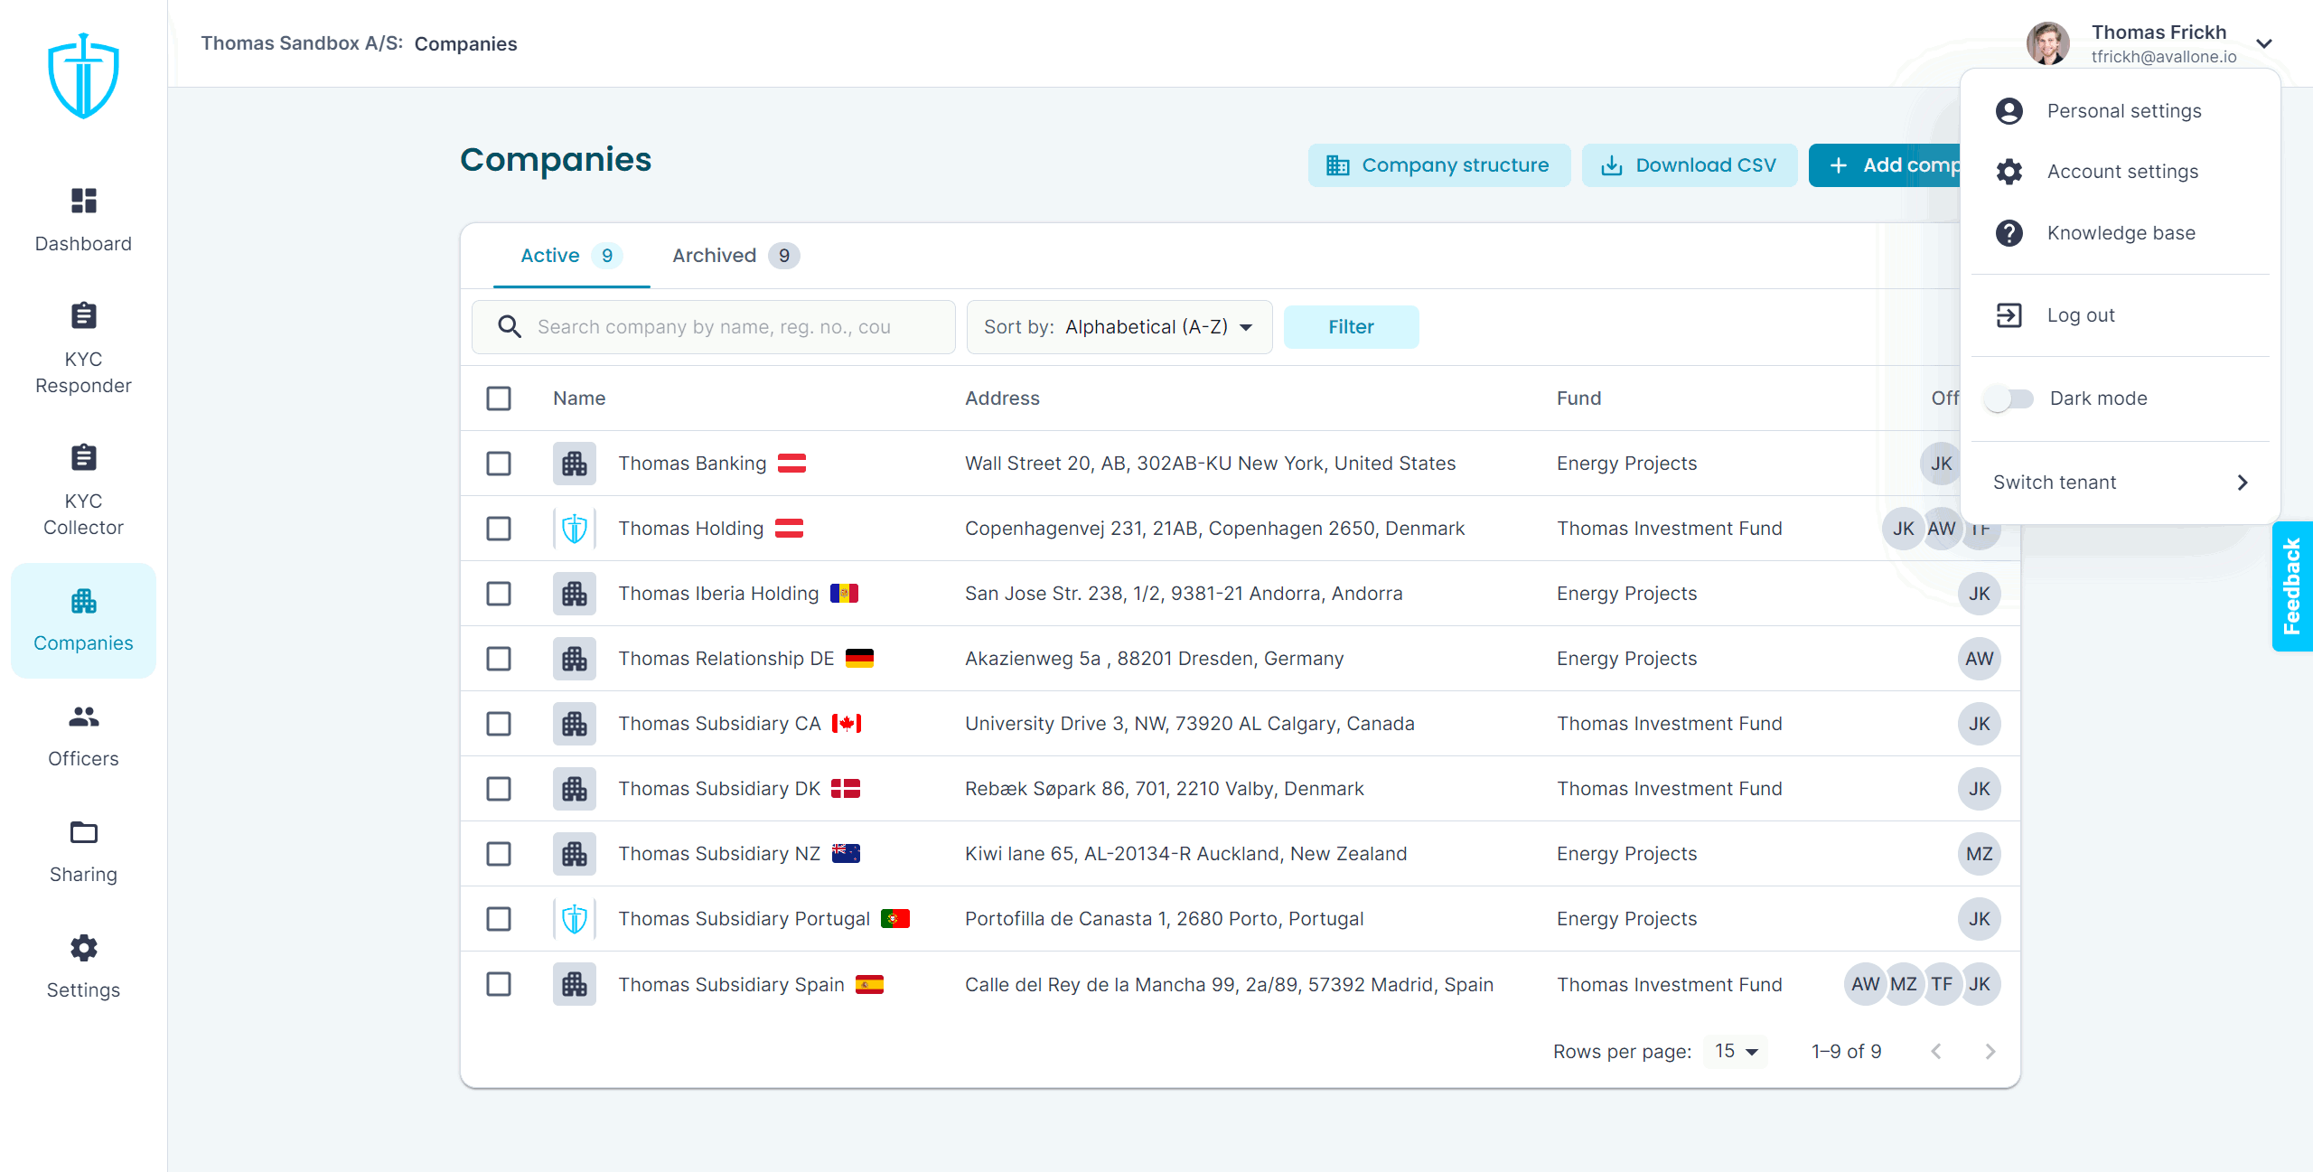This screenshot has height=1172, width=2313.
Task: Toggle the select-all header checkbox
Action: point(499,398)
